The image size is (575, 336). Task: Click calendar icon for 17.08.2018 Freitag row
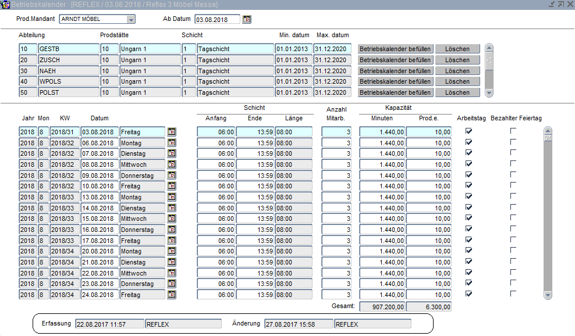point(172,241)
